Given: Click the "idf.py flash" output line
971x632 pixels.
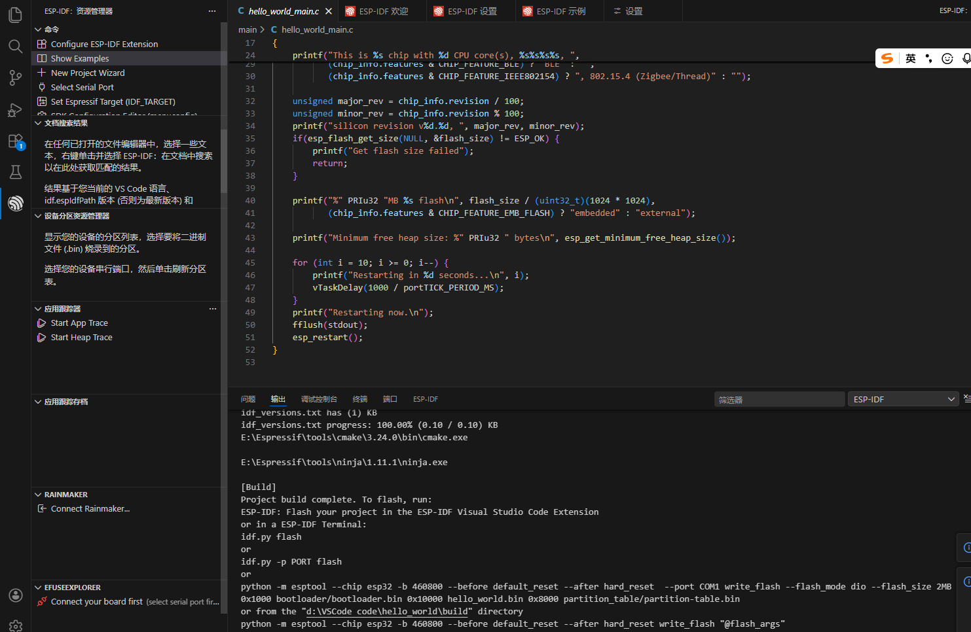Looking at the screenshot, I should point(271,536).
